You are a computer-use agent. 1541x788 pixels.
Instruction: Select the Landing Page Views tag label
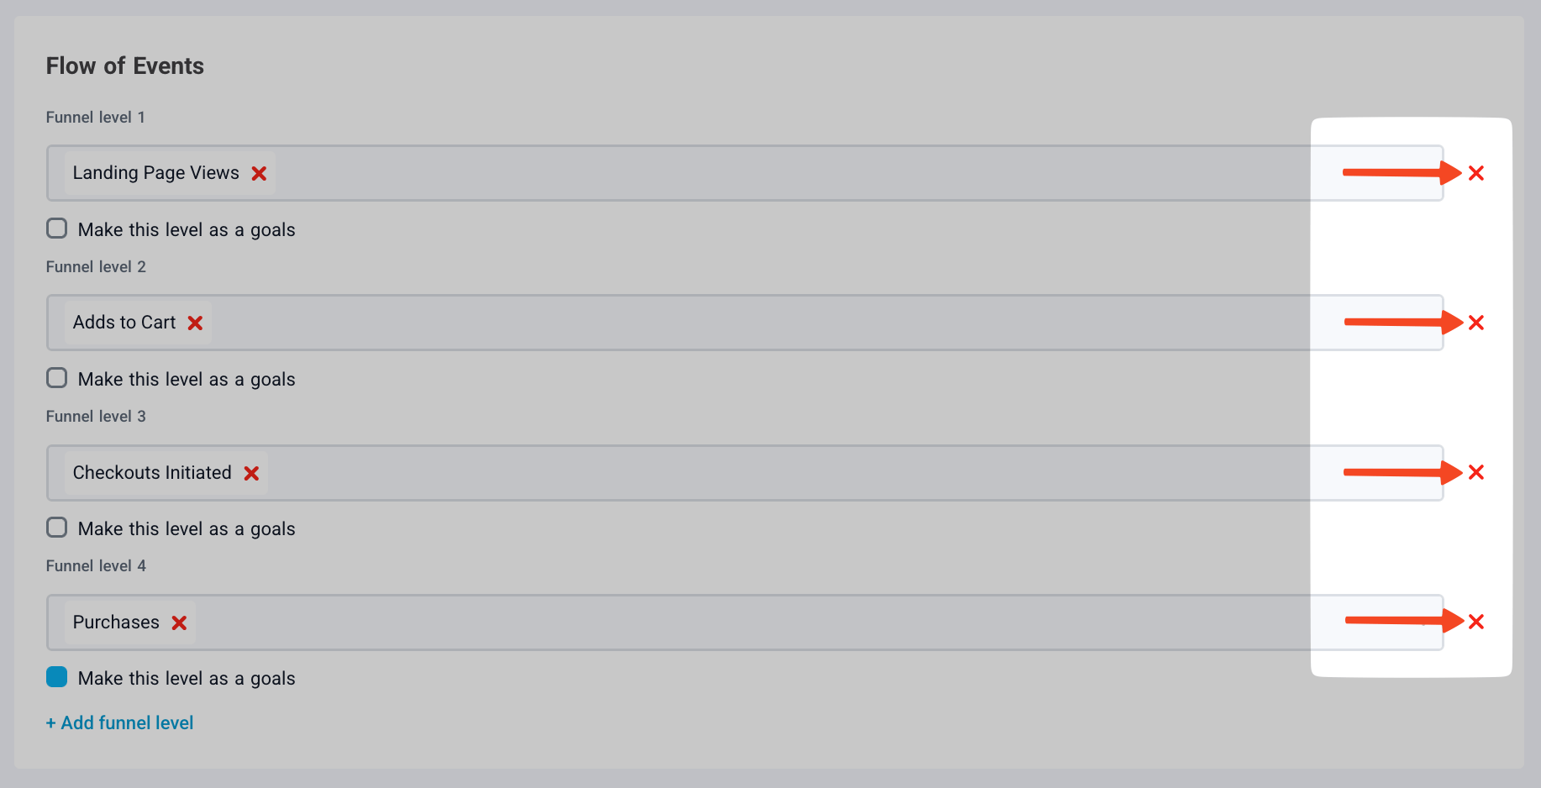coord(155,173)
